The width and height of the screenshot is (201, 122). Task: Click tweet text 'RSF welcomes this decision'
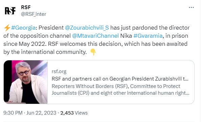[85, 44]
